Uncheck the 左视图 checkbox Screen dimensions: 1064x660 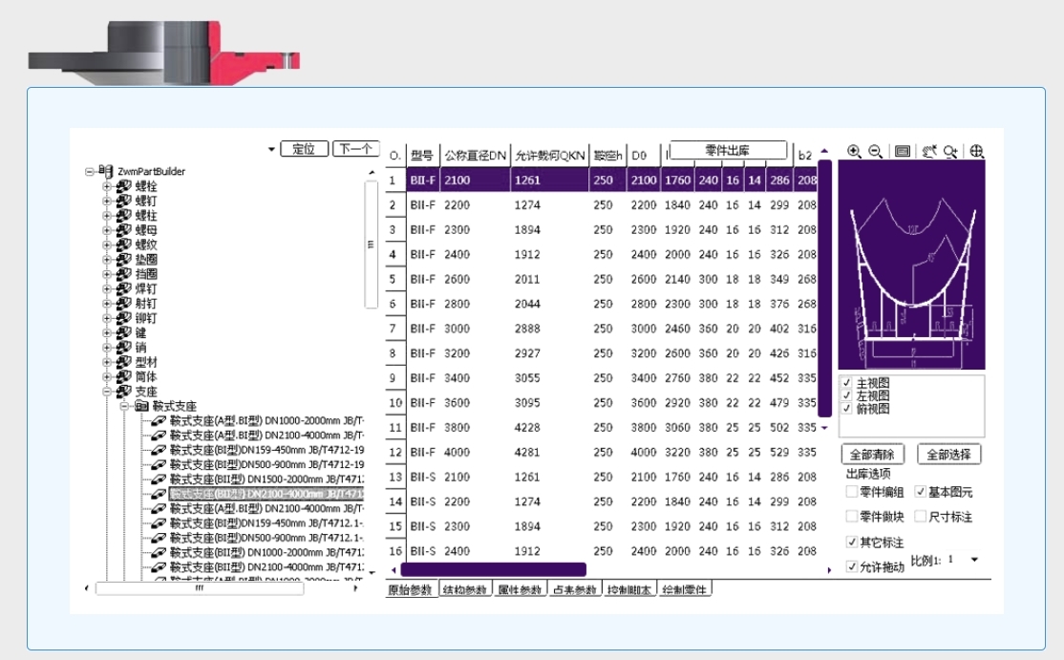(x=846, y=395)
